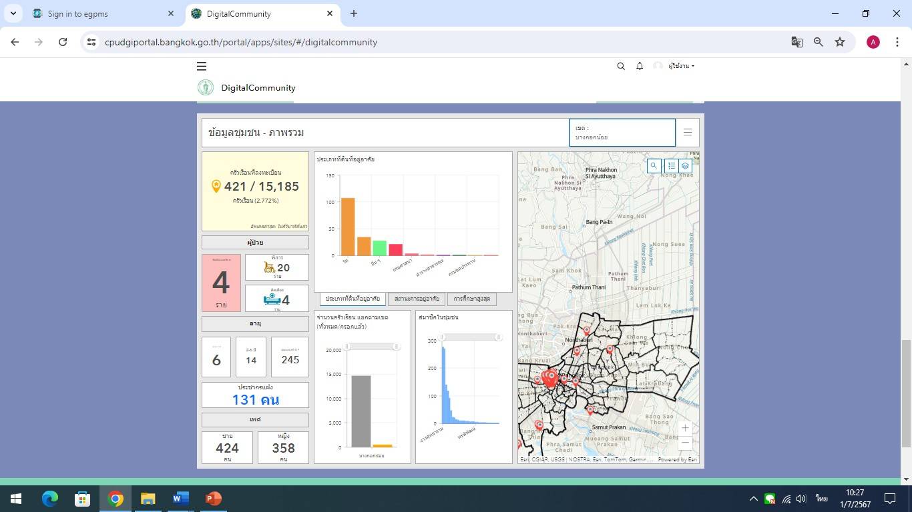Click left handle of สมาชิกในชุมชน range slider
This screenshot has height=512, width=912.
442,338
